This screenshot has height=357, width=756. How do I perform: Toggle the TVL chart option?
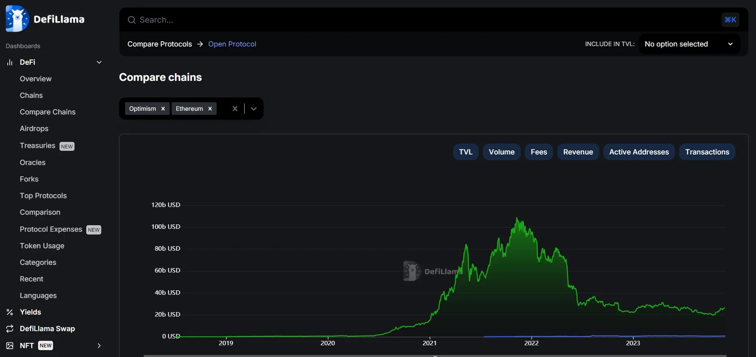(466, 152)
